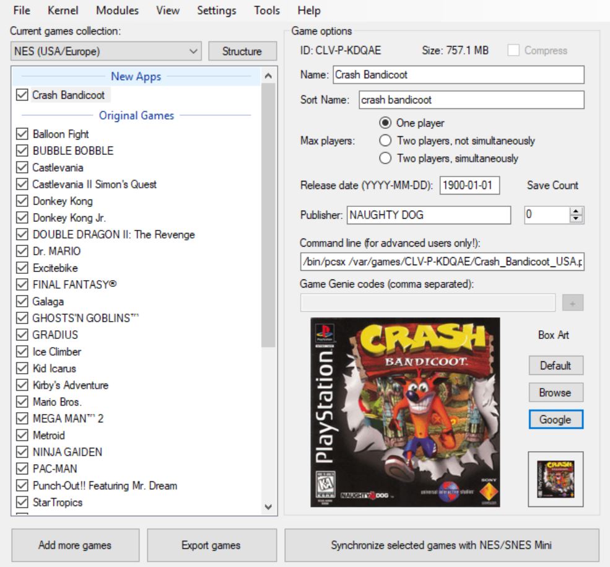
Task: Uncheck the PAC-MAN checkbox
Action: (x=22, y=468)
